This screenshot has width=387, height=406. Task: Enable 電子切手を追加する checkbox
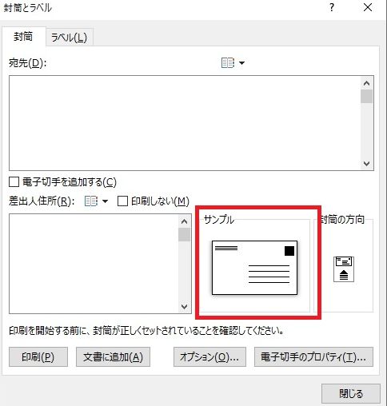(x=14, y=182)
